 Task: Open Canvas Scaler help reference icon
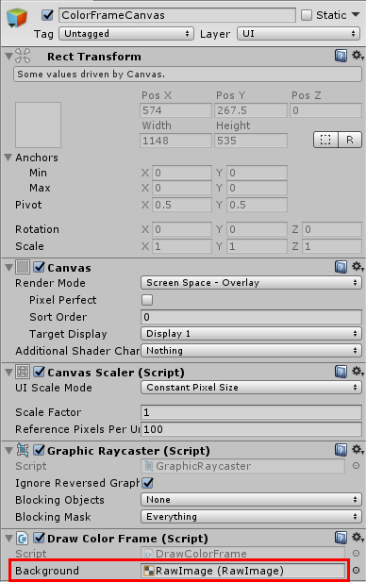(341, 372)
